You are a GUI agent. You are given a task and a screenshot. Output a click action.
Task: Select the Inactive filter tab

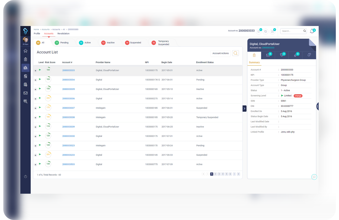(108, 43)
